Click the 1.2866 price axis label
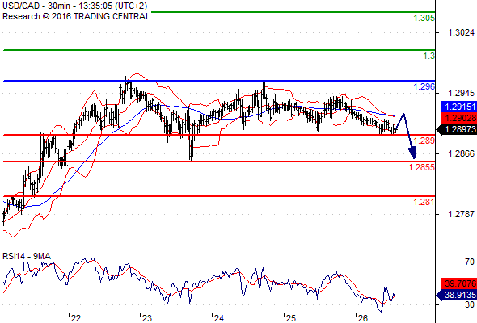The width and height of the screenshot is (477, 323). (x=461, y=153)
